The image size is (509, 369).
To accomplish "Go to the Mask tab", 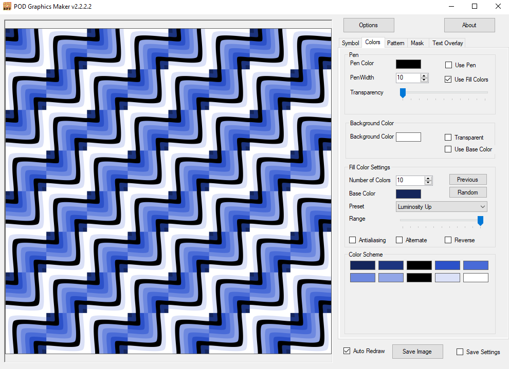I will 417,43.
